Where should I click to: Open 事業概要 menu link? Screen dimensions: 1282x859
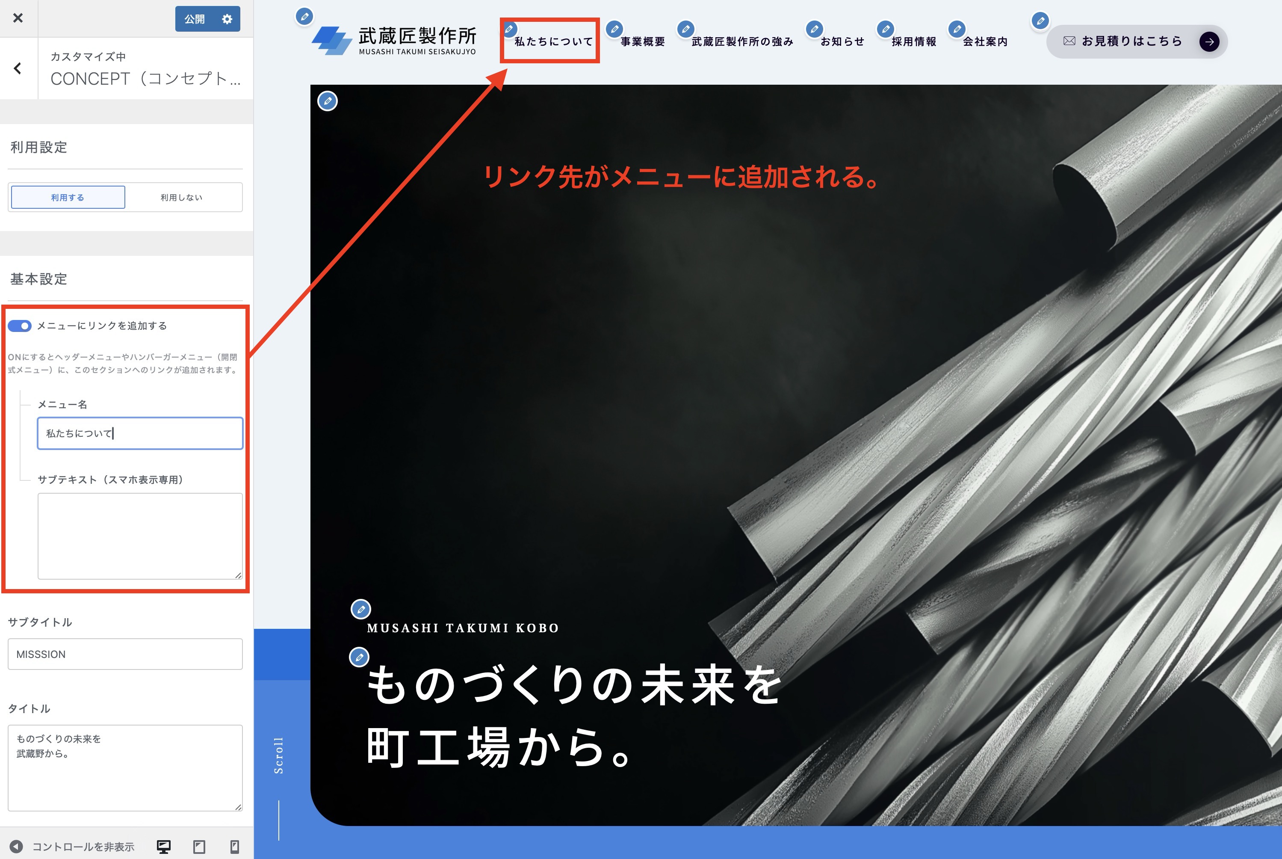pyautogui.click(x=643, y=41)
